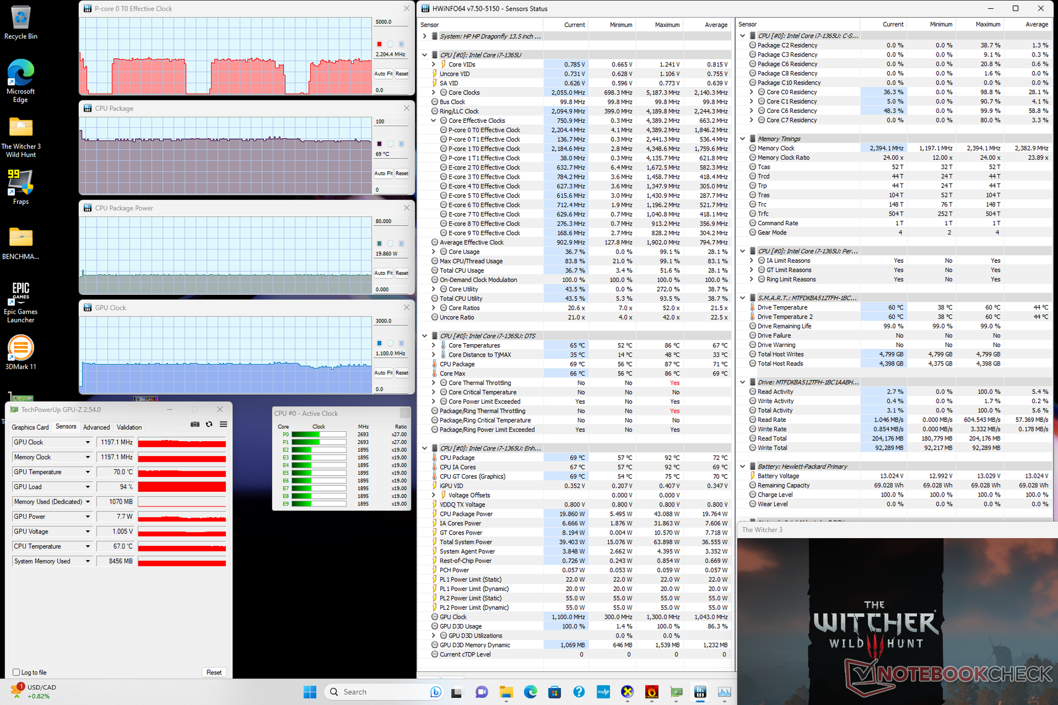
Task: Launch 3DMark 11 desktop shortcut
Action: click(21, 352)
